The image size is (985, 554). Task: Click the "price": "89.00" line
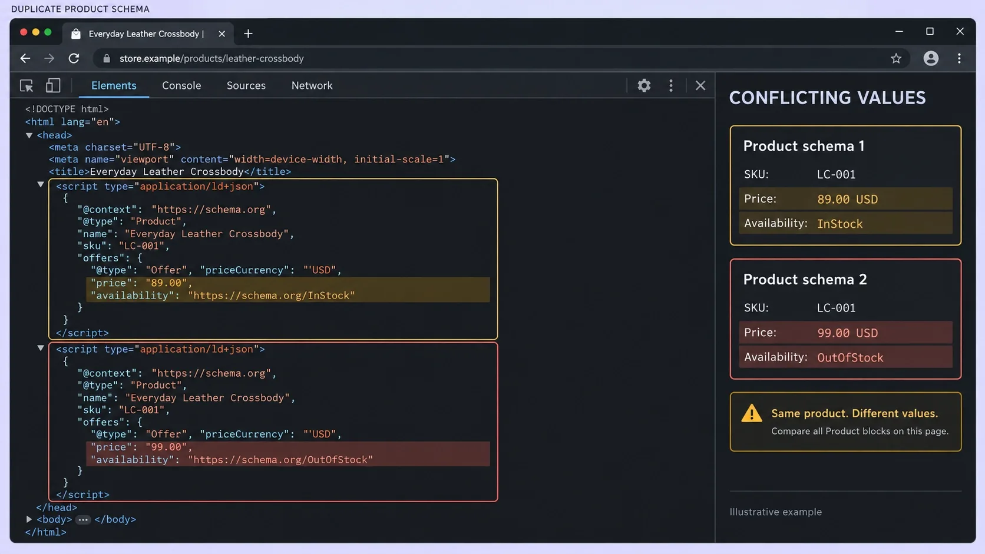[x=141, y=283]
